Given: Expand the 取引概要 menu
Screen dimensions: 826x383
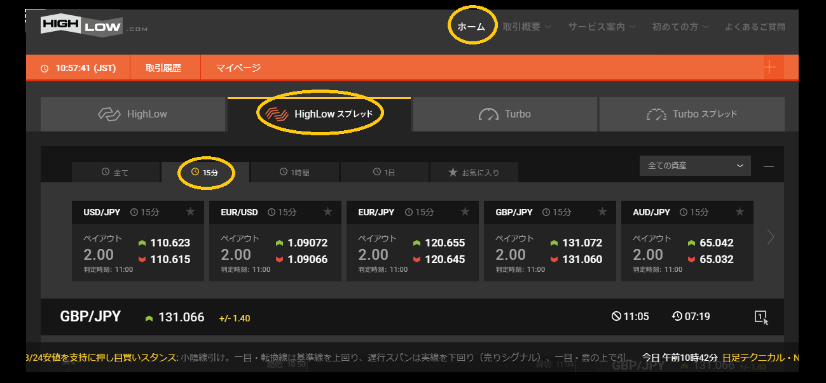Looking at the screenshot, I should pos(526,27).
